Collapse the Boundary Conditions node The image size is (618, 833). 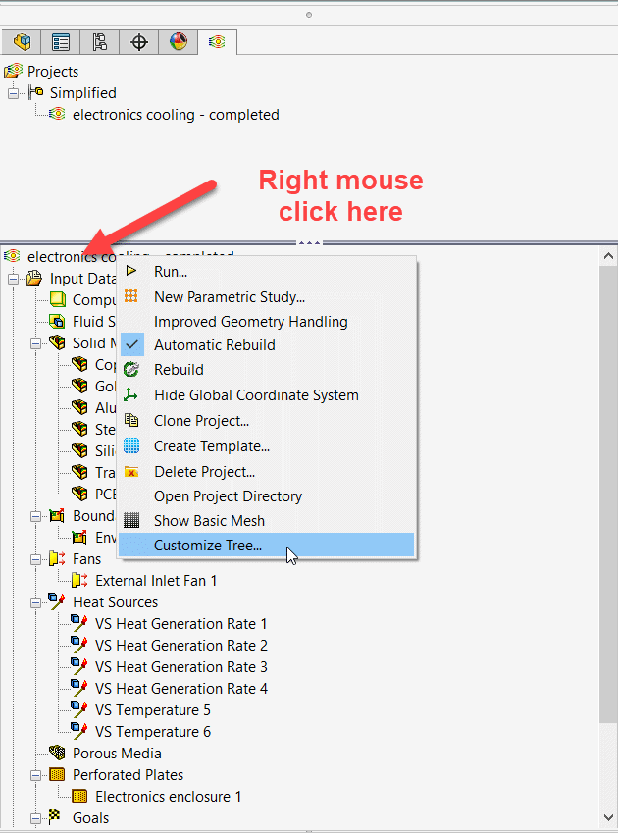pos(35,516)
